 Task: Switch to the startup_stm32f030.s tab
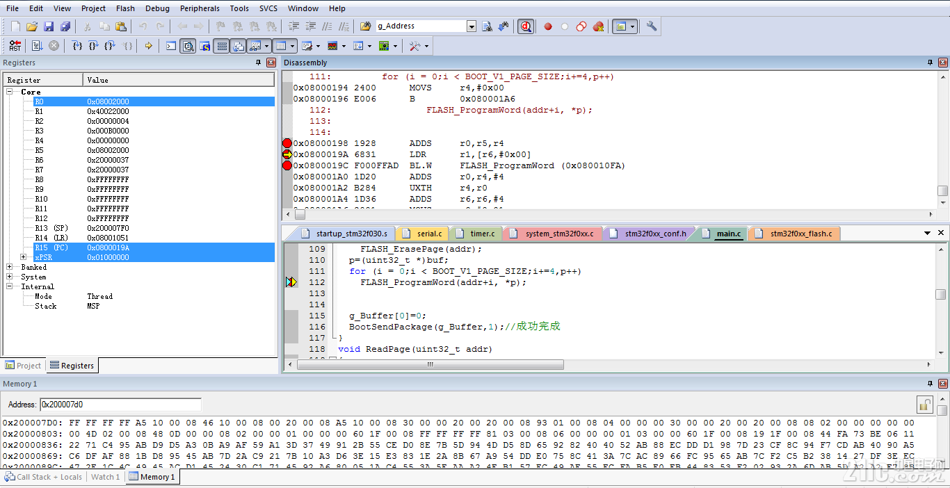click(345, 234)
